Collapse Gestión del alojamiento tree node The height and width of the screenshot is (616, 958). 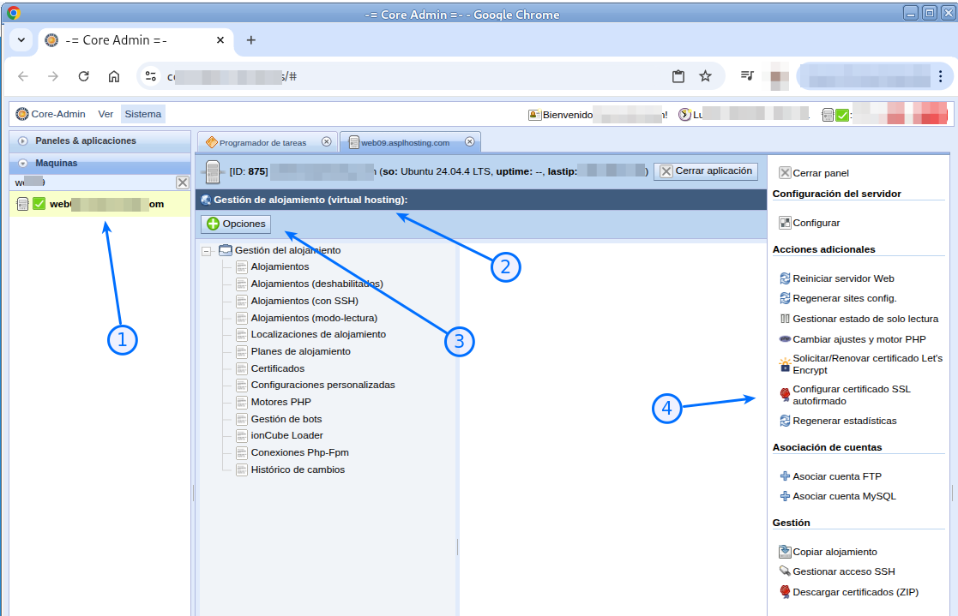pyautogui.click(x=207, y=251)
